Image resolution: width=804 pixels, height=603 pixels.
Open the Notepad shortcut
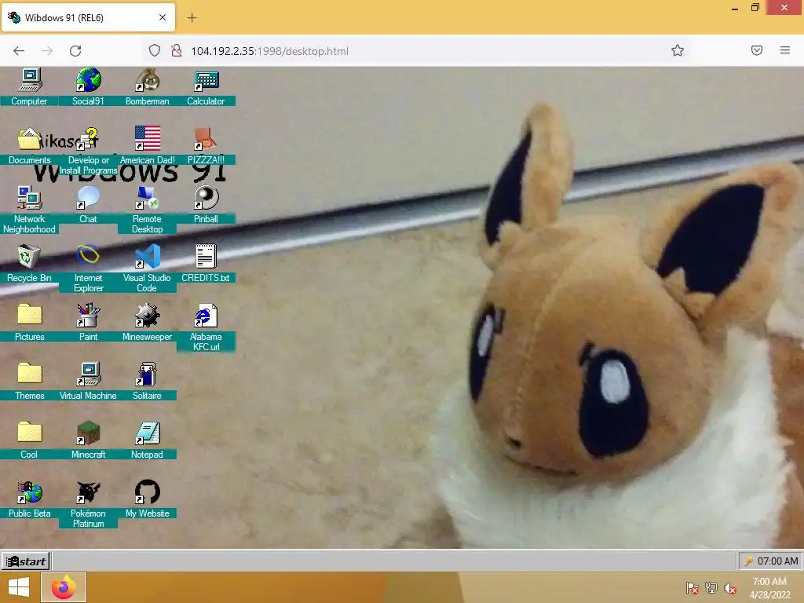coord(147,440)
